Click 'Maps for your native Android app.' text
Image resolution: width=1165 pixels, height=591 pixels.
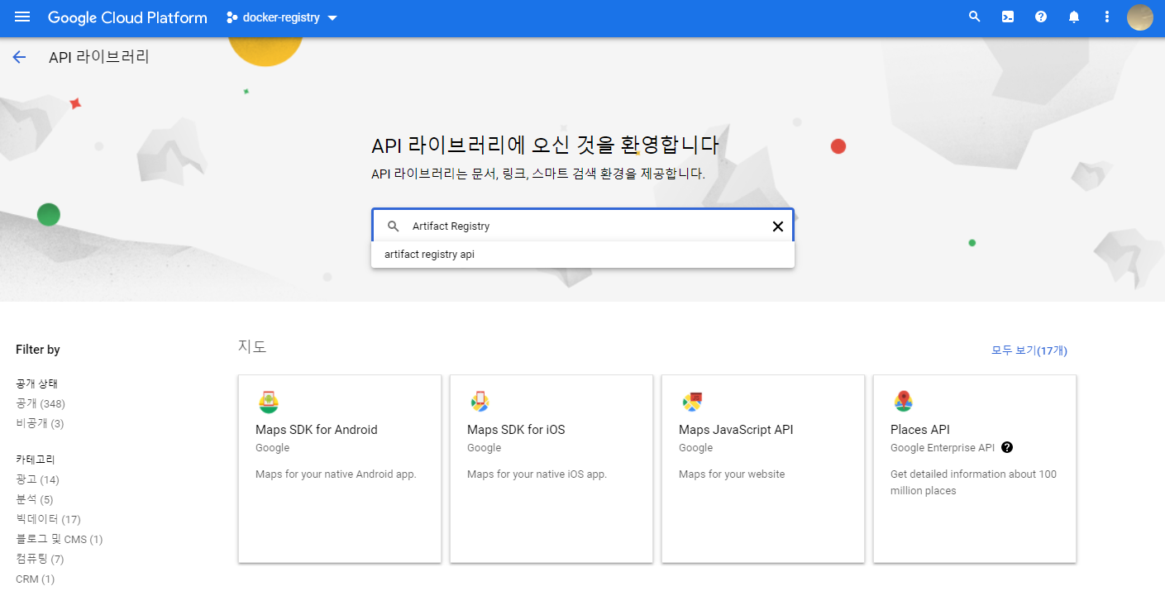tap(336, 474)
